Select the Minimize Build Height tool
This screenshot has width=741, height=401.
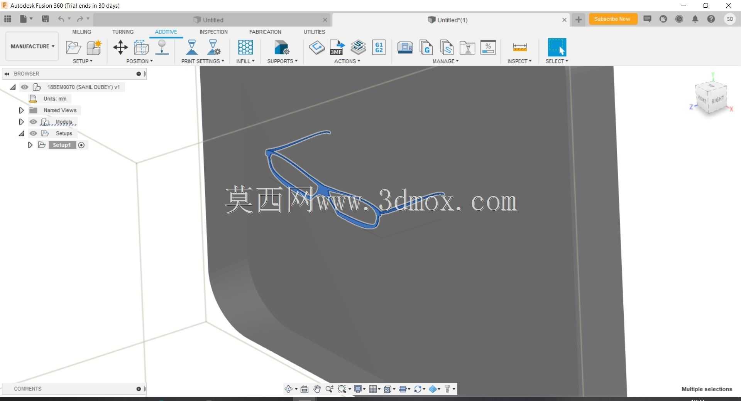pos(141,48)
